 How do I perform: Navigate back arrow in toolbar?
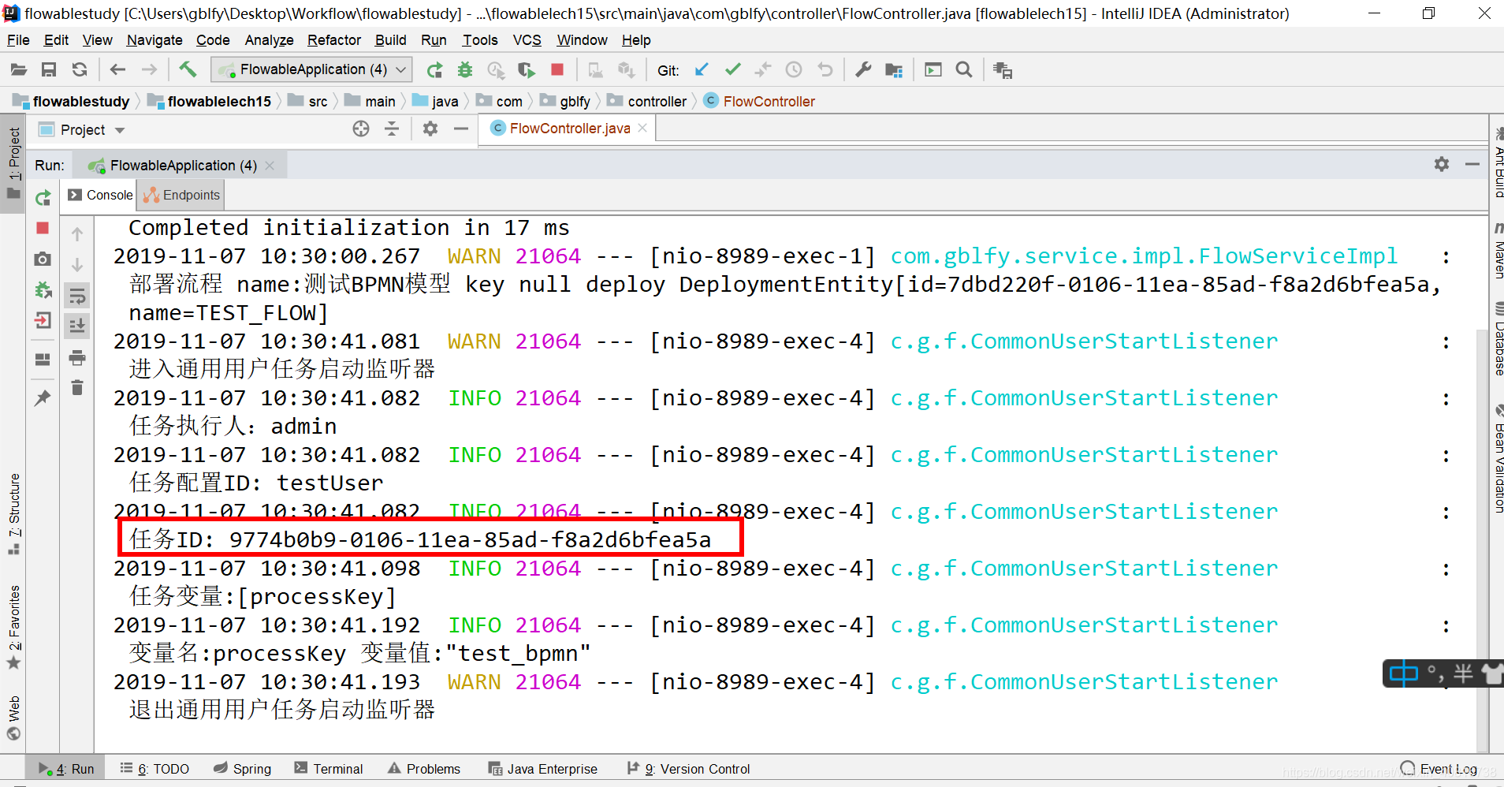pos(118,70)
